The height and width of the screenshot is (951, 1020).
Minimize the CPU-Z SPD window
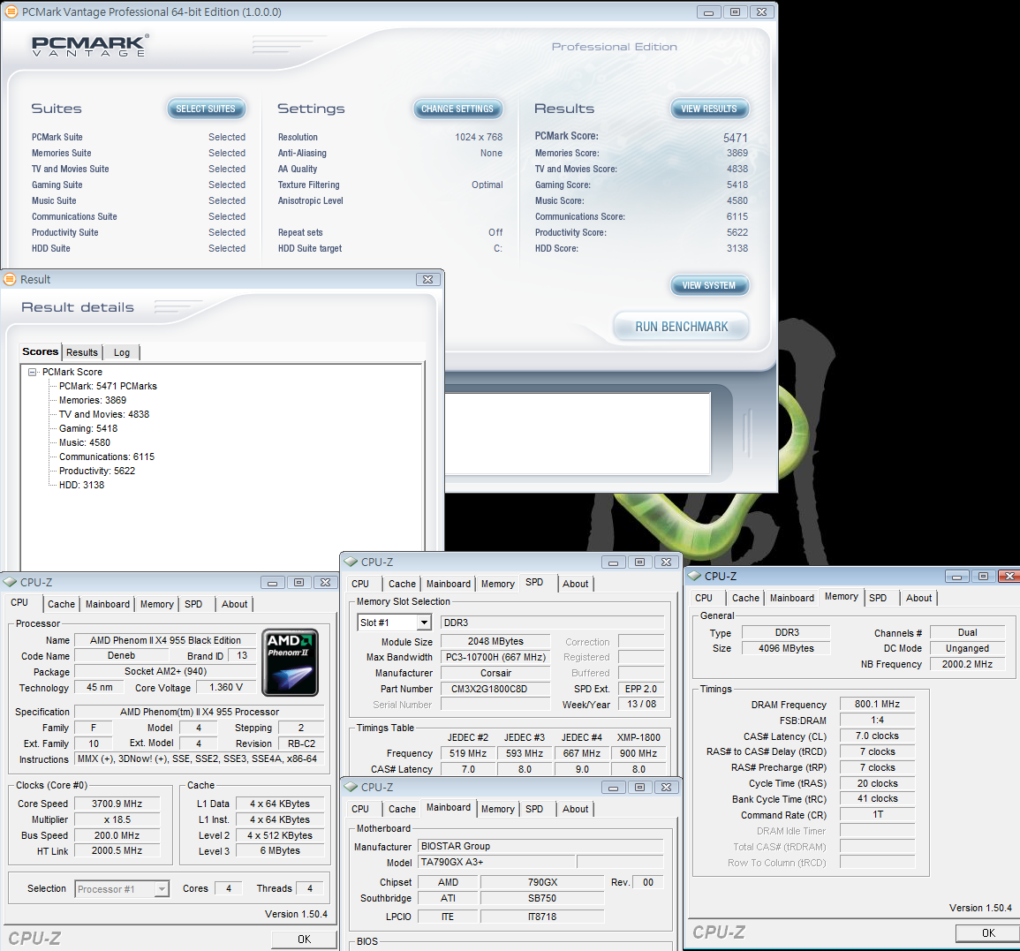coord(614,562)
